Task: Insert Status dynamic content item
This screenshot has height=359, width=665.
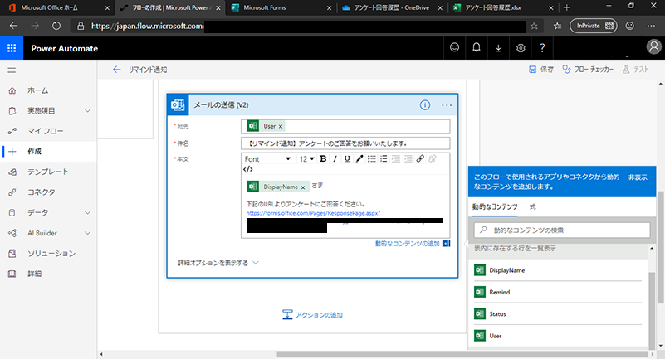Action: coord(558,313)
